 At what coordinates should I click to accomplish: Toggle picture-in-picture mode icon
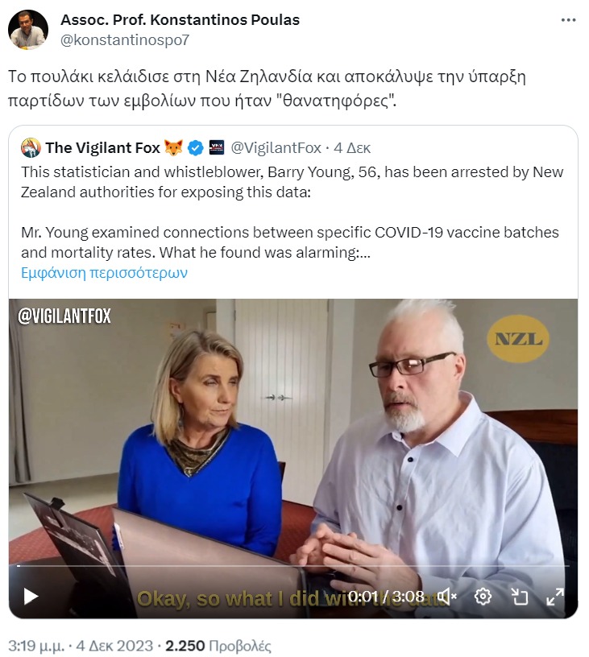click(x=520, y=597)
